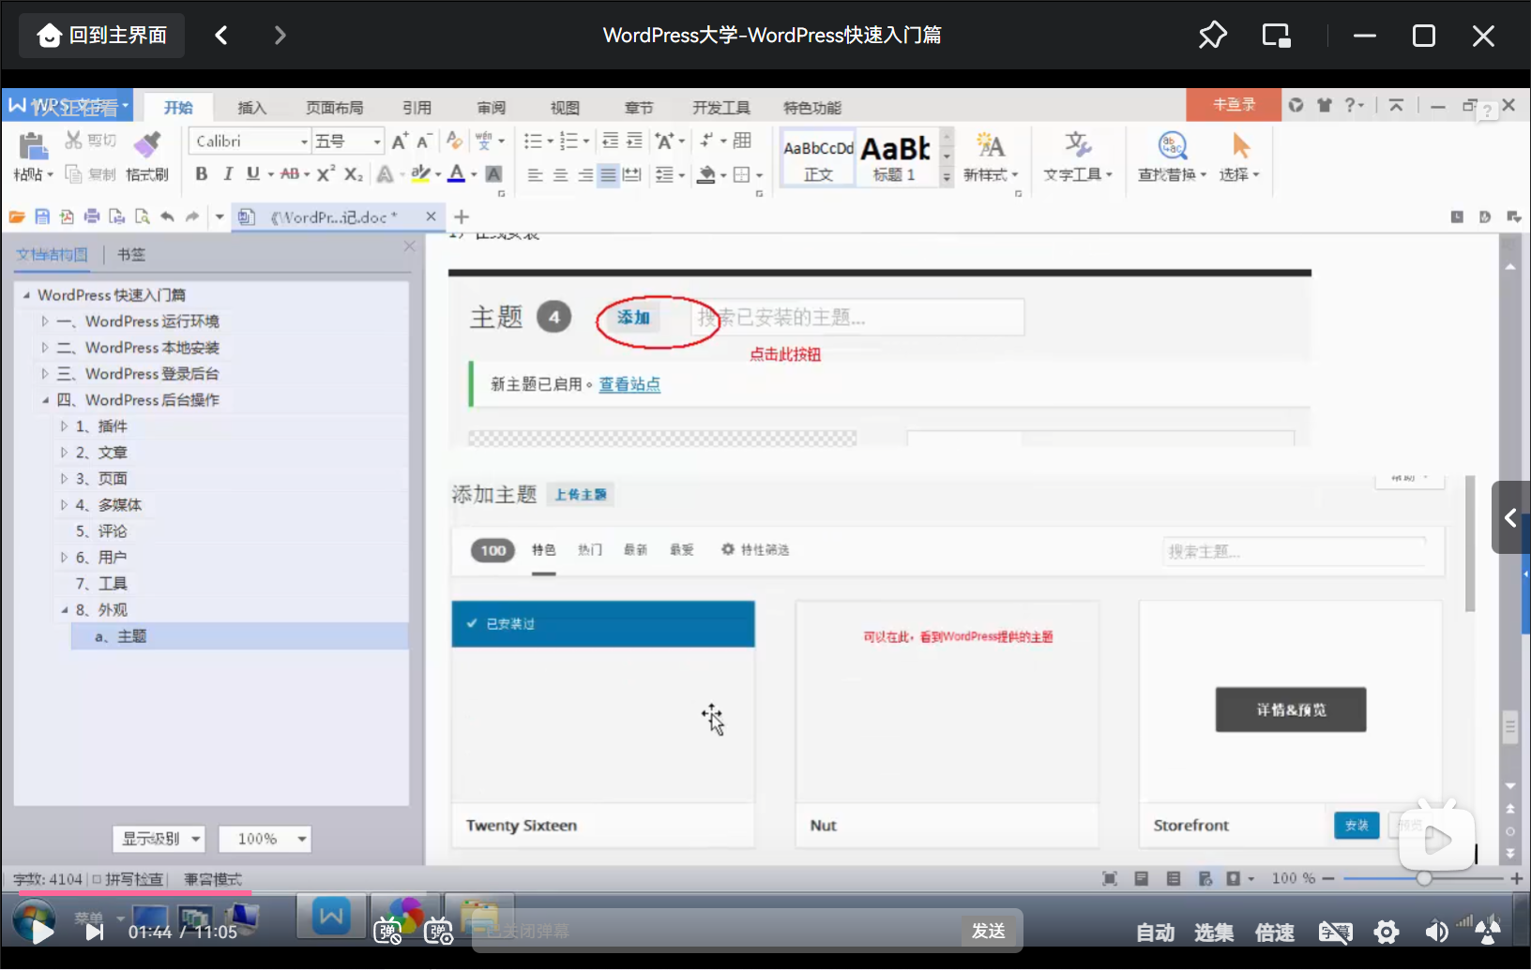
Task: Click the Italic I icon
Action: point(227,173)
